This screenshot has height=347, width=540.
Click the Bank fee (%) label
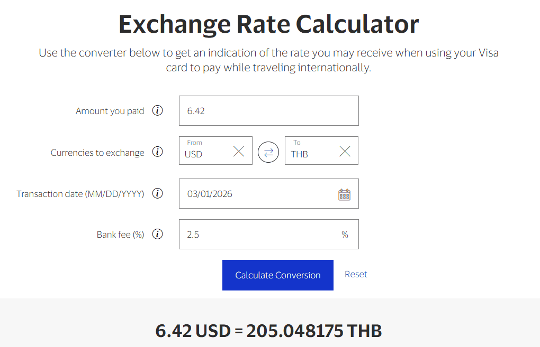[x=120, y=235]
